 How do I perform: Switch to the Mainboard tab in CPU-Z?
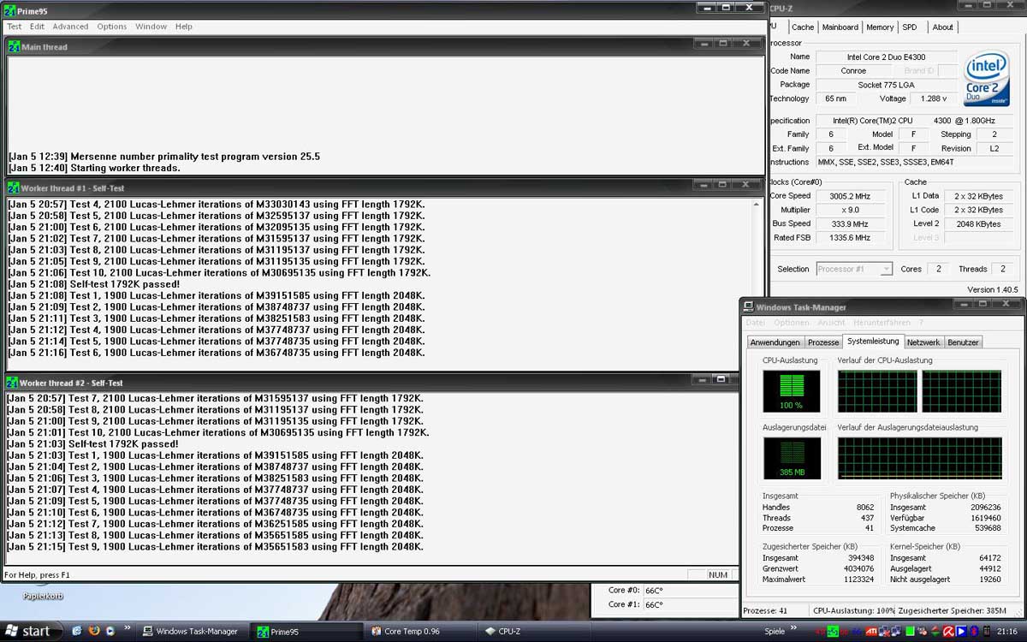click(x=840, y=27)
